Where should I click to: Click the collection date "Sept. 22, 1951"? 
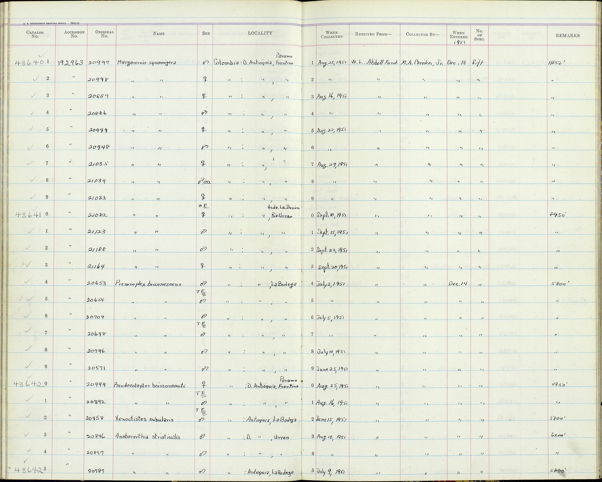pyautogui.click(x=332, y=250)
